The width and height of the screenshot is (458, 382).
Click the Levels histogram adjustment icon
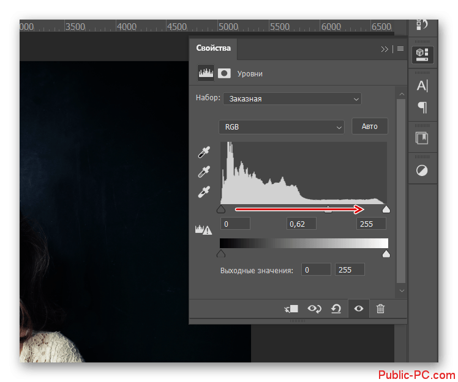point(206,73)
